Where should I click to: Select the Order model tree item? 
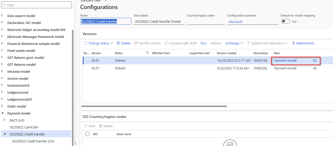click(17, 106)
